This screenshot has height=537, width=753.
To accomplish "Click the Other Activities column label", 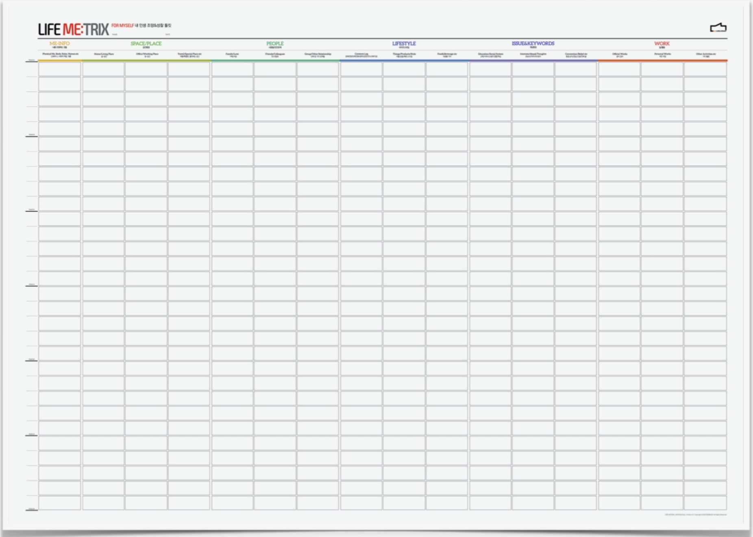I will point(705,54).
